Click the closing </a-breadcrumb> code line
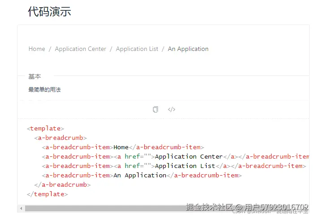This screenshot has height=218, width=315. tap(62, 185)
